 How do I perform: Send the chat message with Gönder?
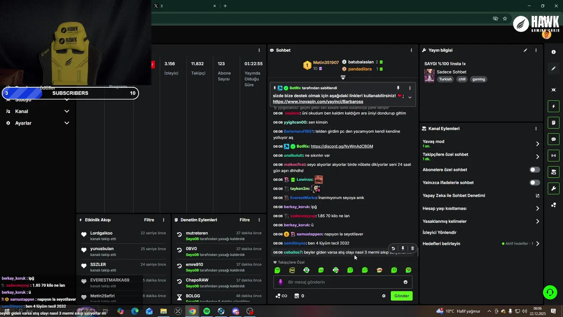(402, 296)
